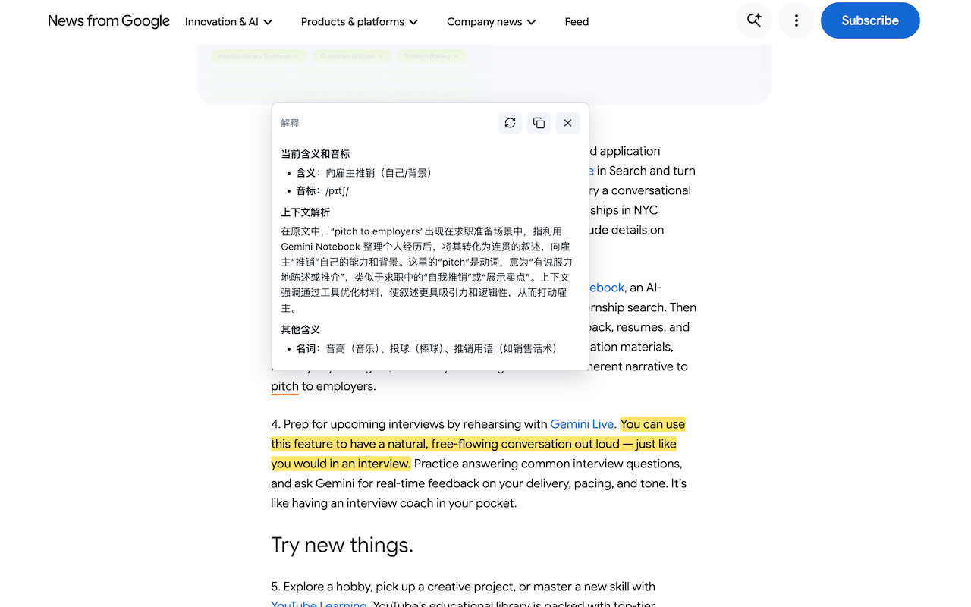This screenshot has height=607, width=971.
Task: Expand the Company news menu
Action: pos(492,22)
